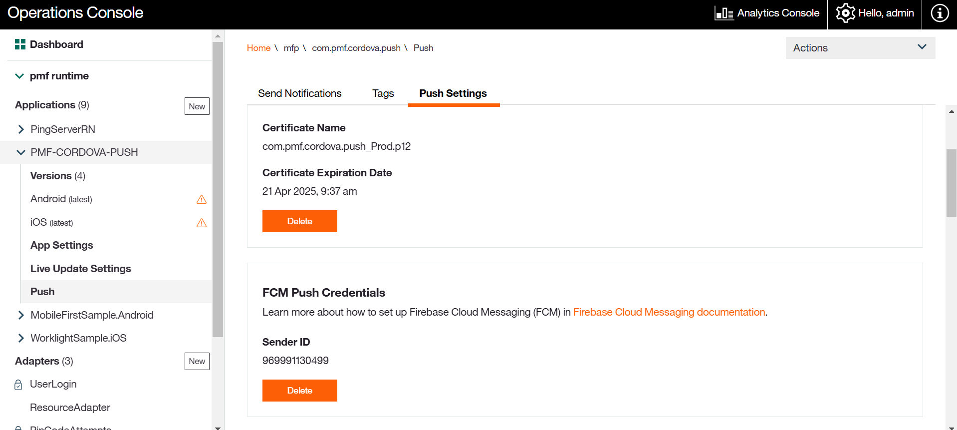Open the Analytics Console chart icon
Screen dimensions: 957x430
723,13
